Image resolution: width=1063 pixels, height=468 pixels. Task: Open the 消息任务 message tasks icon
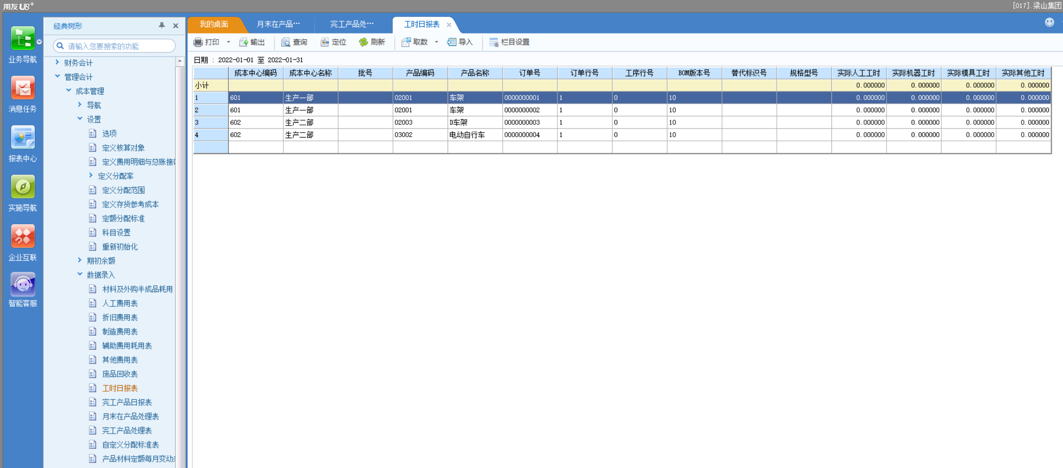[x=23, y=88]
